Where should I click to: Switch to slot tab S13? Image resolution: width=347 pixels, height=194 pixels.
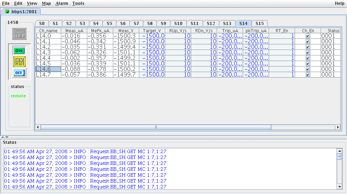227,24
